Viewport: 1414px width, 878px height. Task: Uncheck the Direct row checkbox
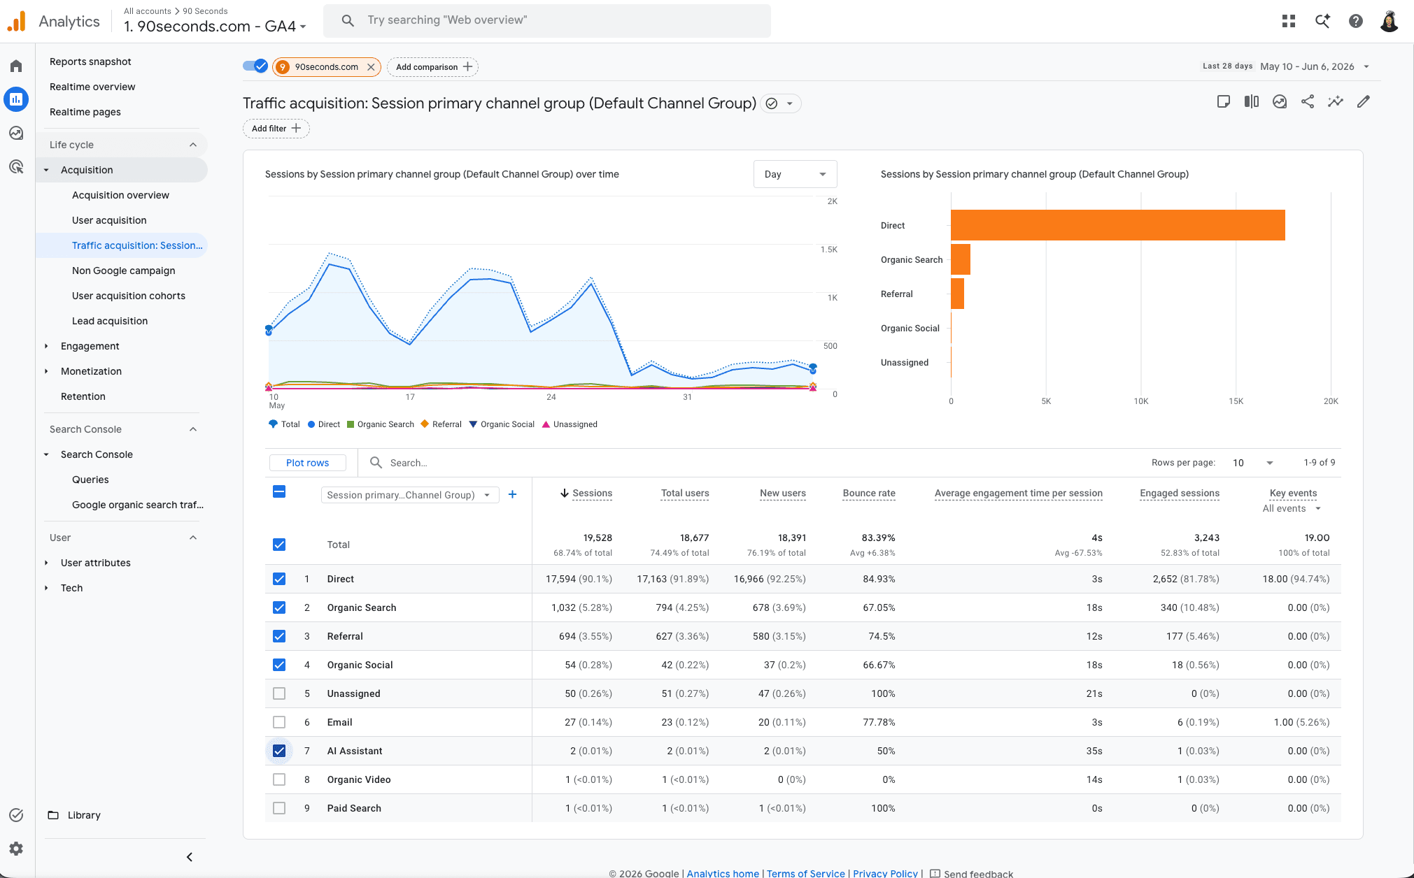click(279, 579)
